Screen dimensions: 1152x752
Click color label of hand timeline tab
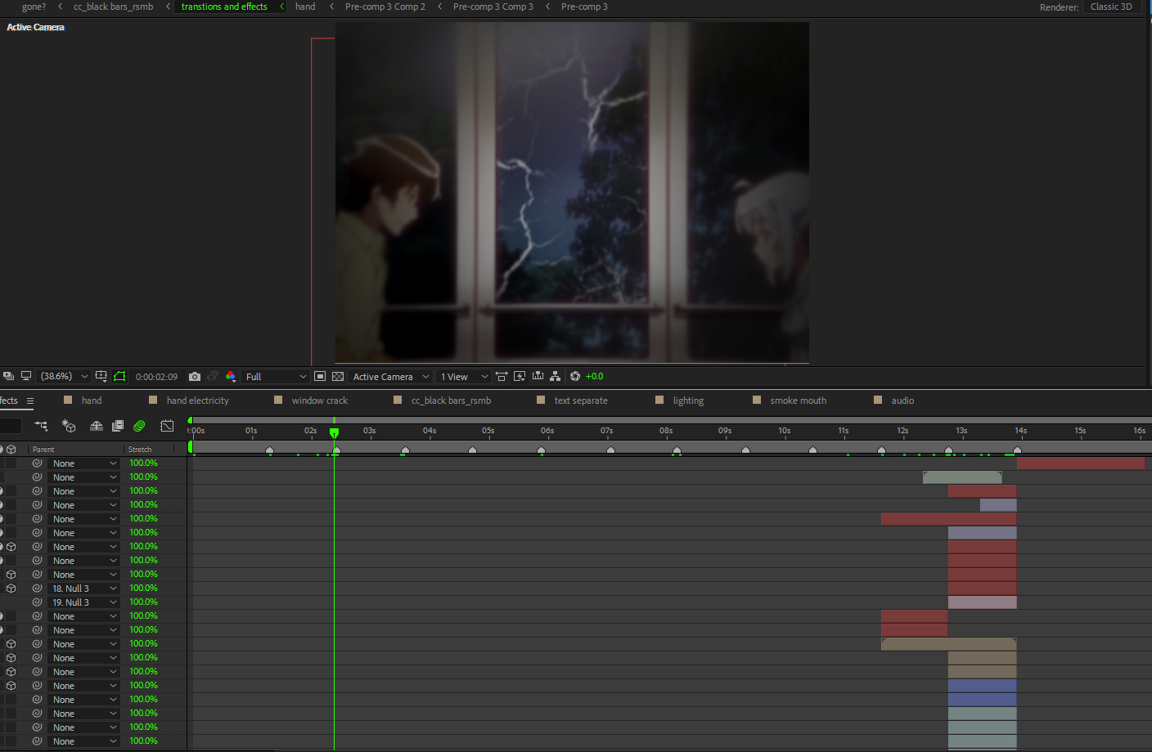tap(68, 400)
